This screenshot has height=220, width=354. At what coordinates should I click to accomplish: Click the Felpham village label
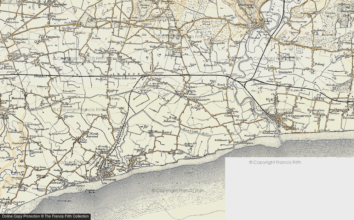pyautogui.click(x=143, y=164)
